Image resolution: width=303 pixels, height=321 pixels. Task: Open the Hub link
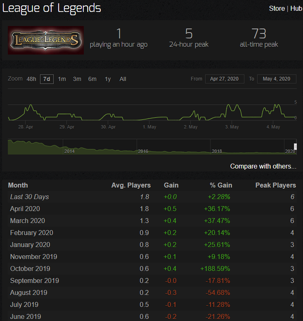[x=296, y=9]
